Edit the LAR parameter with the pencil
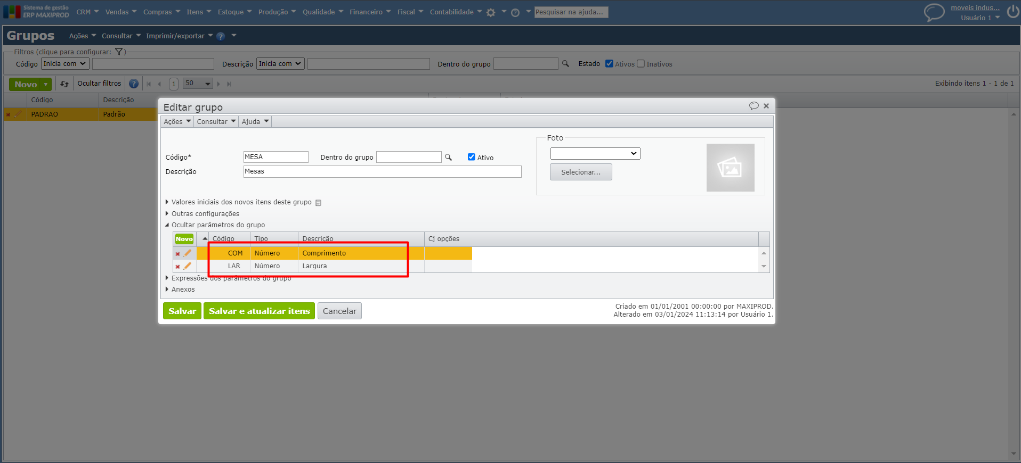Image resolution: width=1021 pixels, height=463 pixels. pos(187,266)
